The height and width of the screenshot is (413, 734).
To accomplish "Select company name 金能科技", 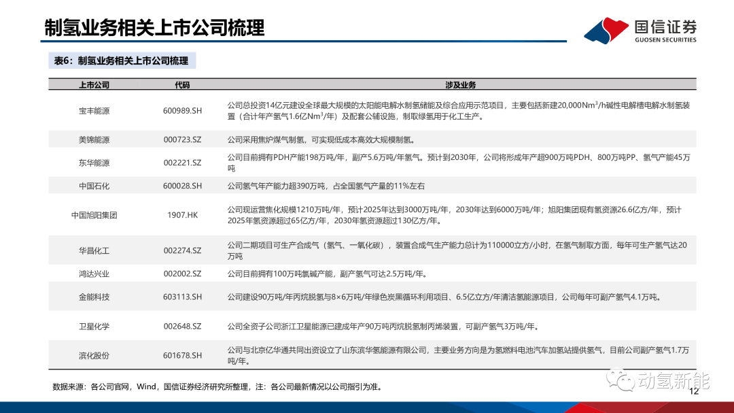I will click(94, 297).
